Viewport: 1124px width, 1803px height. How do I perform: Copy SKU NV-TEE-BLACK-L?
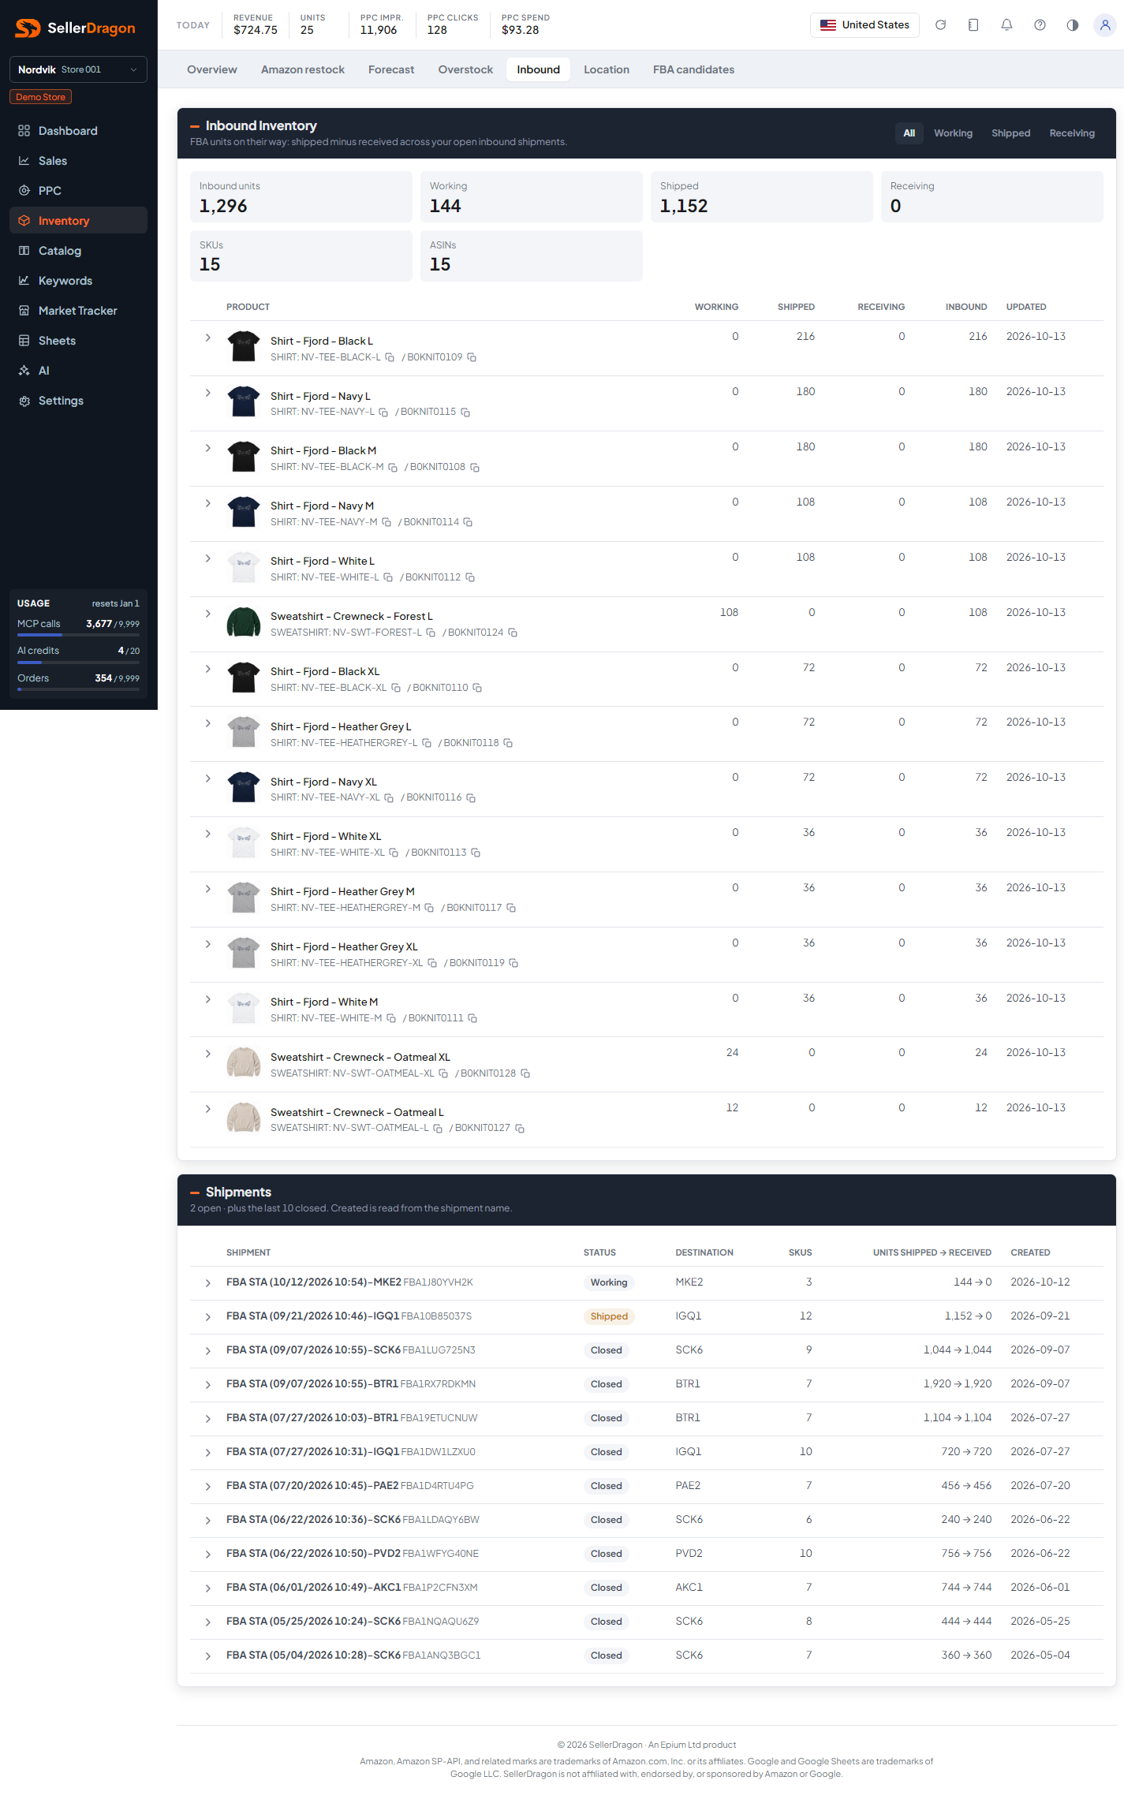point(390,357)
